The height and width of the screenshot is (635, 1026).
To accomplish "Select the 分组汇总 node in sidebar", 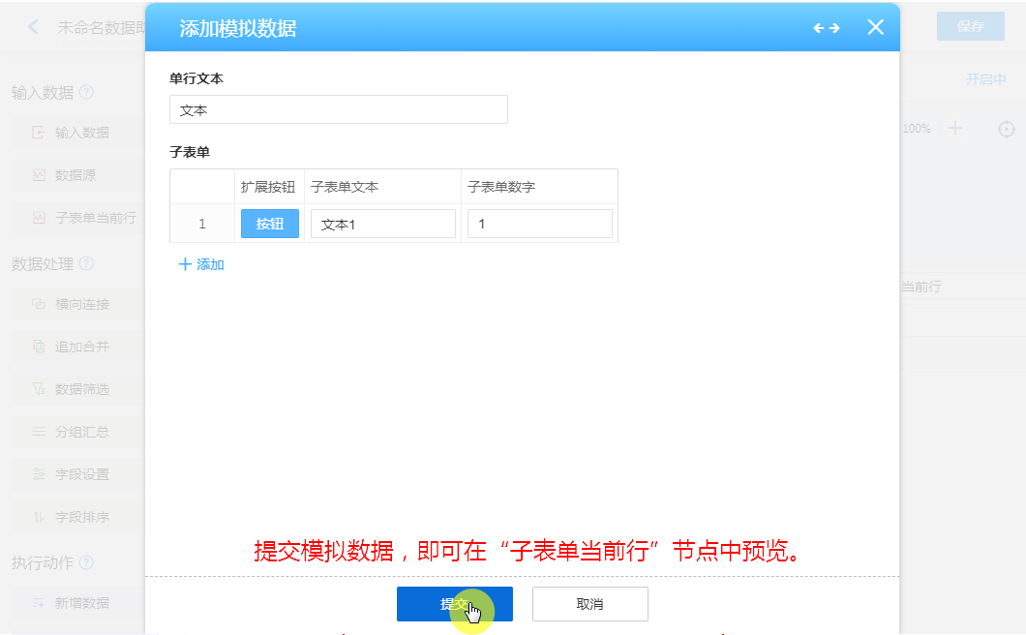I will coord(81,432).
